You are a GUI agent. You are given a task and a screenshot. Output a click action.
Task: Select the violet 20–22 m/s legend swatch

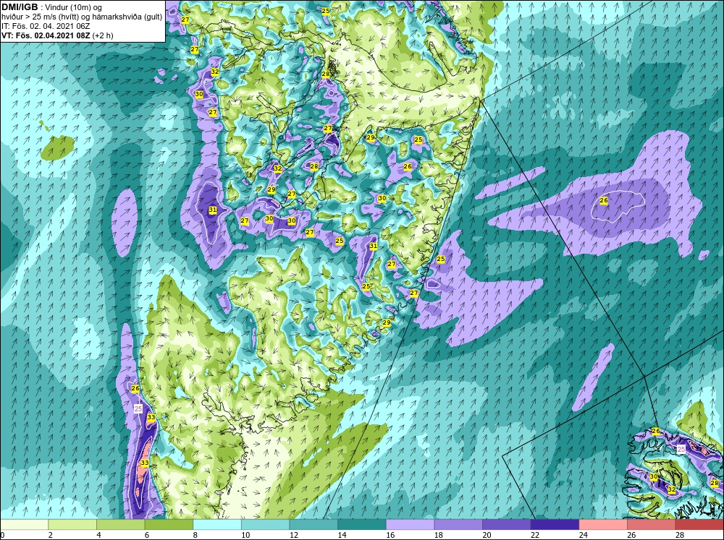507,524
